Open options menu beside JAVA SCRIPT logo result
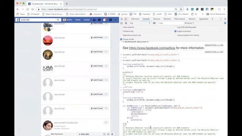This screenshot has height=136, width=242. pyautogui.click(x=106, y=66)
